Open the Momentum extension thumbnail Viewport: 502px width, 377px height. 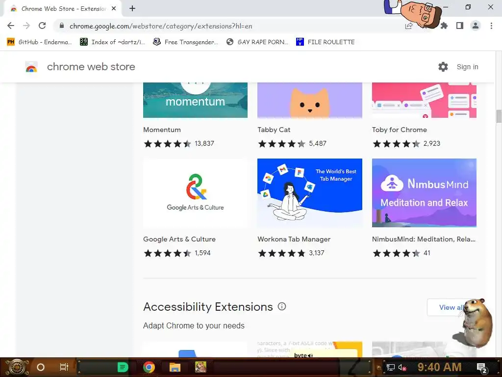click(195, 100)
